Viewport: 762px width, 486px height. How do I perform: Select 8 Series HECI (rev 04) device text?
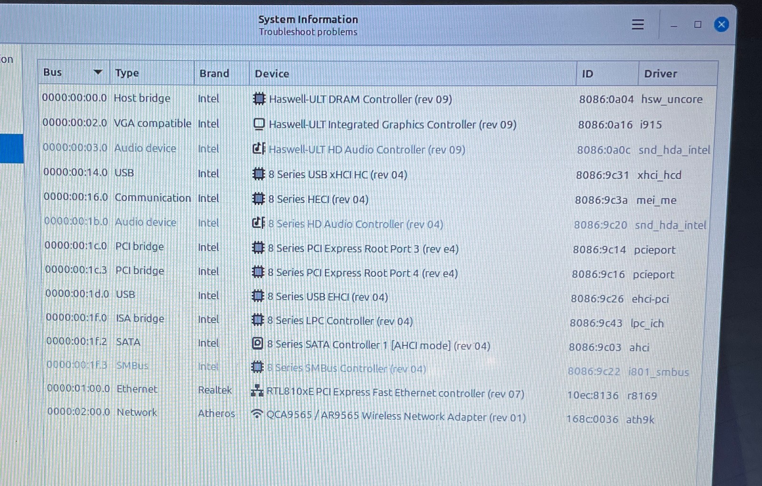[318, 199]
